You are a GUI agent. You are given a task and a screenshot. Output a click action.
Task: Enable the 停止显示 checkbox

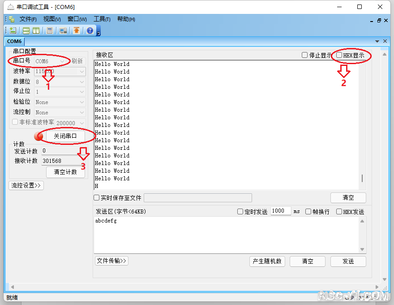(304, 55)
